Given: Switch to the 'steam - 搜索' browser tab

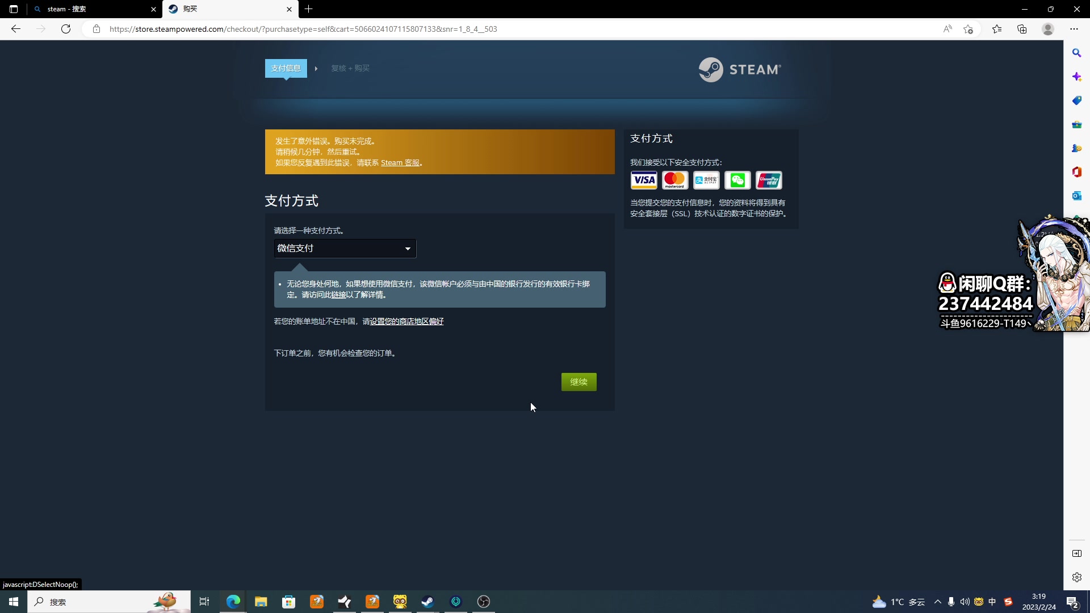Looking at the screenshot, I should [94, 9].
